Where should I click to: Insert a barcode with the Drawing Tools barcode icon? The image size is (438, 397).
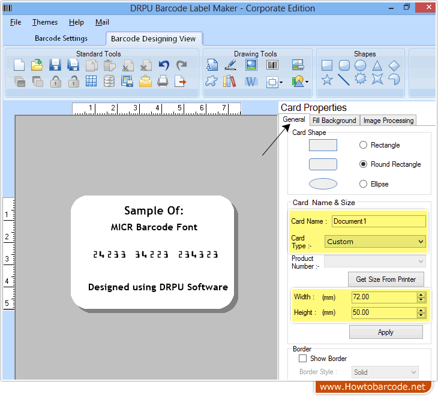[x=272, y=65]
